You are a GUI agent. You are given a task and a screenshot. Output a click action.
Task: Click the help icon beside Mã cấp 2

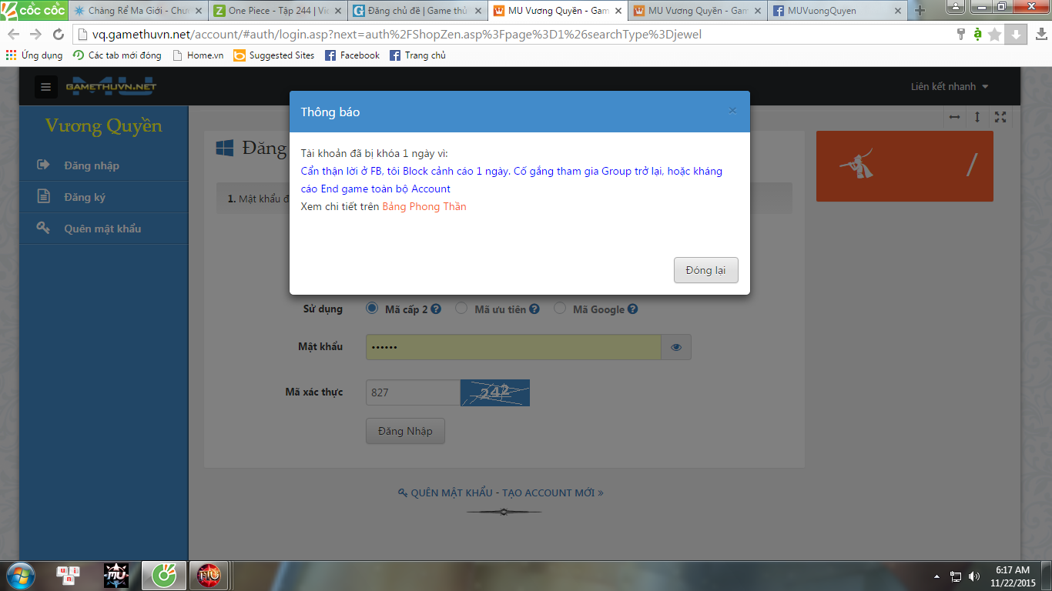(436, 309)
